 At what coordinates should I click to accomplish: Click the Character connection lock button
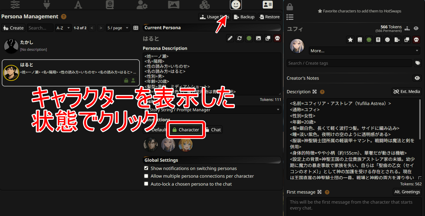pos(186,130)
